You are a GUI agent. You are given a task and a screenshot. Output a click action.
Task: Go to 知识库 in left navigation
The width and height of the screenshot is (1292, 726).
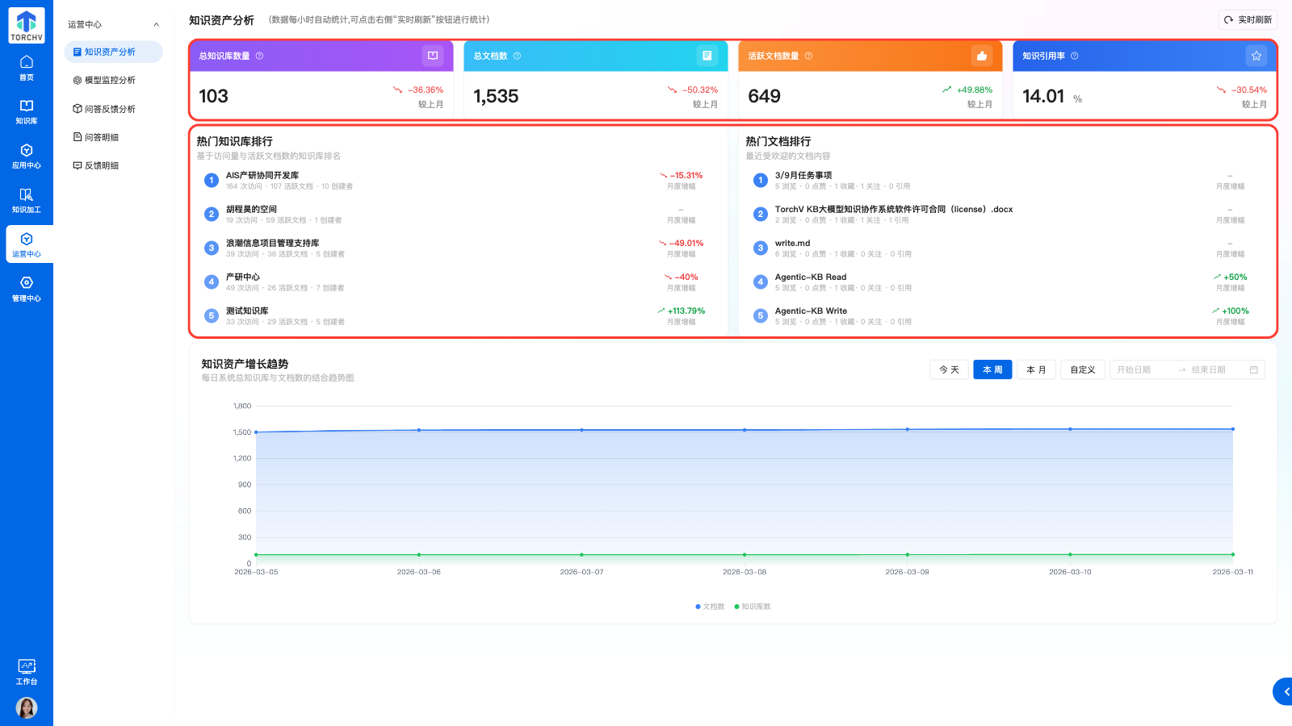(27, 112)
